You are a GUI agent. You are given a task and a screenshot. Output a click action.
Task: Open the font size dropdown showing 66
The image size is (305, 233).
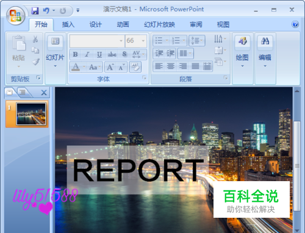143,41
